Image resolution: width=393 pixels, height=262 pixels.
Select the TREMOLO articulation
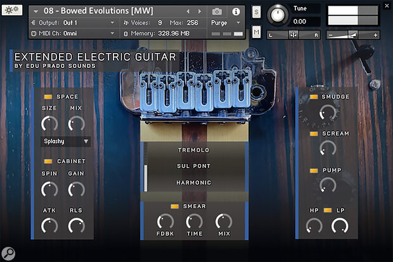pyautogui.click(x=193, y=150)
